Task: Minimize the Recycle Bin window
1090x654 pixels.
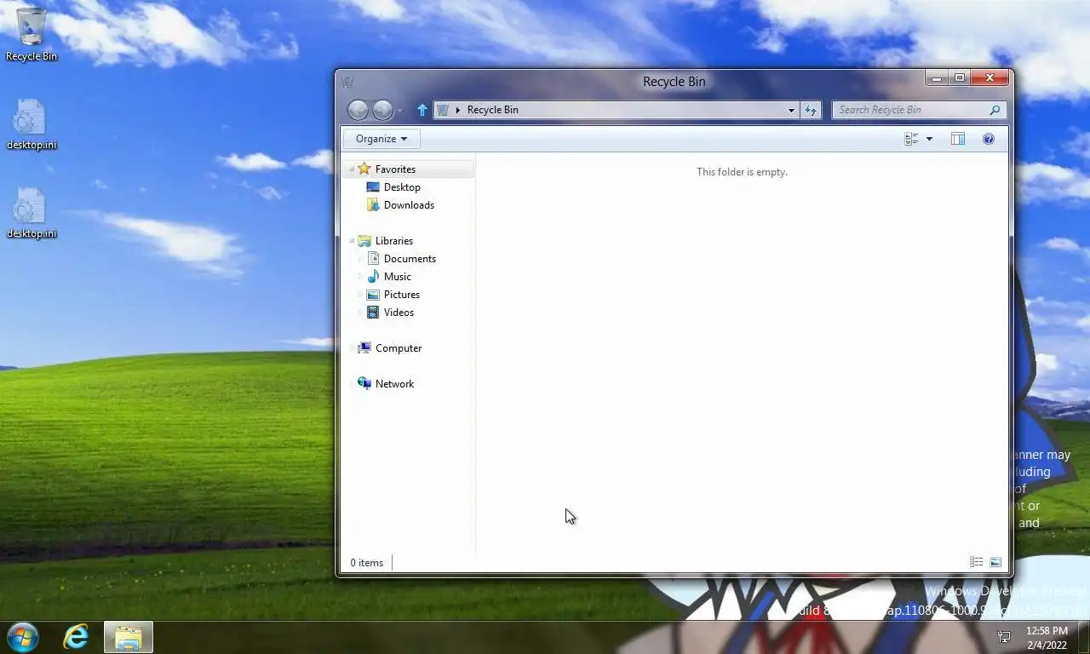Action: click(937, 78)
